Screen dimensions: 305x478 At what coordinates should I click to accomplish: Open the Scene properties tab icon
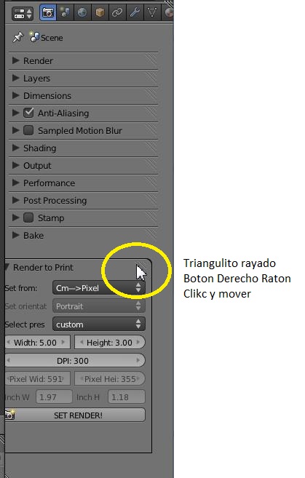pyautogui.click(x=65, y=13)
